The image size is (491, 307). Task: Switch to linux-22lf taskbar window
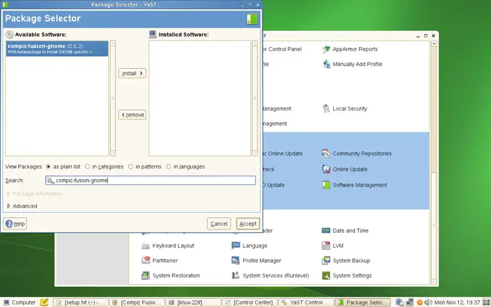click(x=193, y=302)
